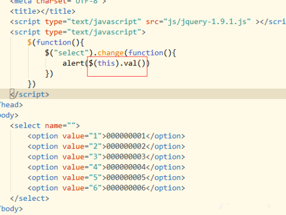
Task: Click the closing head tag
Action: tap(11, 105)
